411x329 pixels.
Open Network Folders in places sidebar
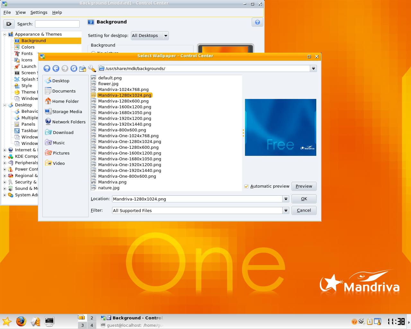pyautogui.click(x=65, y=122)
